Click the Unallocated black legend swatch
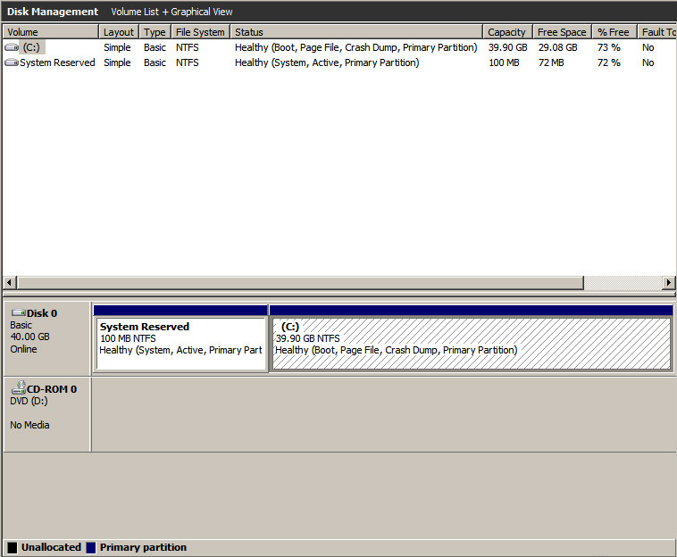Image resolution: width=677 pixels, height=557 pixels. coord(13,547)
